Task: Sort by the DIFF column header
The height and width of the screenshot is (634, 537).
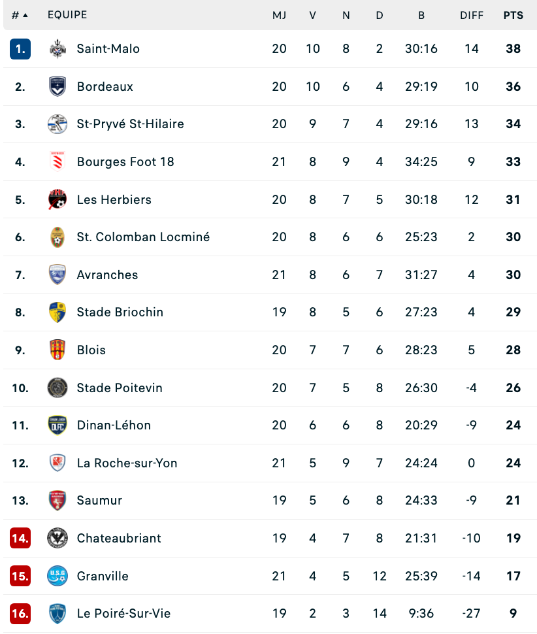Action: pyautogui.click(x=472, y=16)
